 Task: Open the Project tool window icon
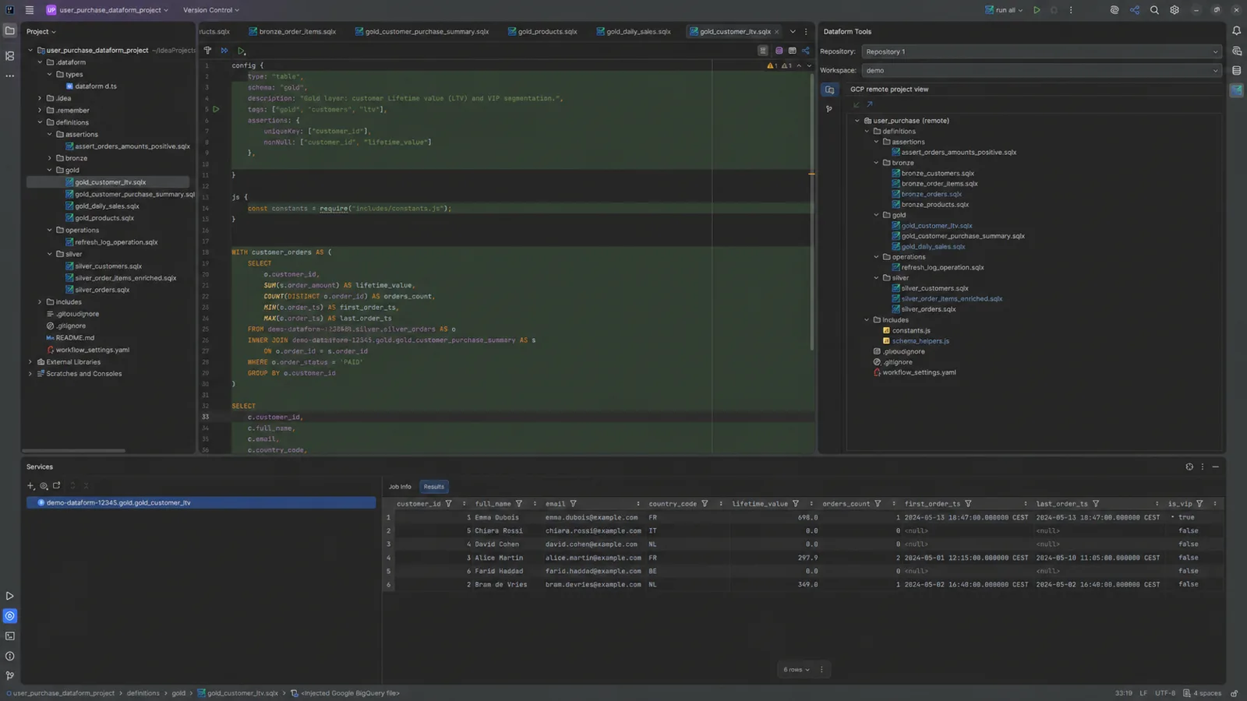pyautogui.click(x=9, y=31)
